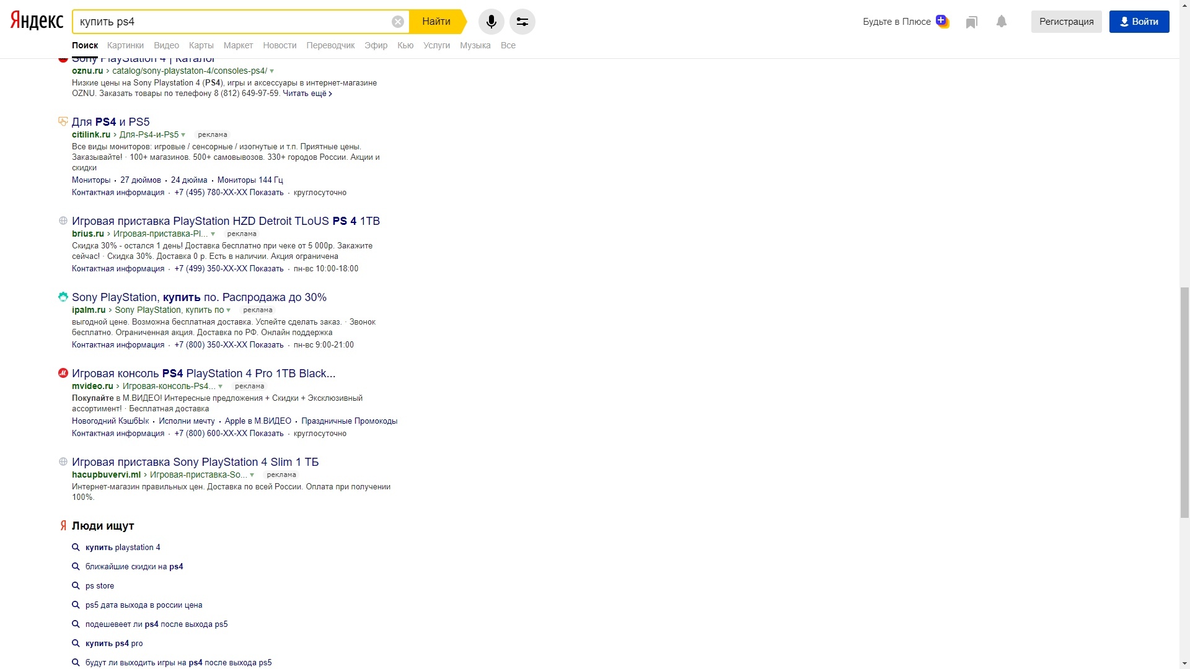The image size is (1190, 669).
Task: Click the ipalm.ru favicon
Action: tap(63, 297)
